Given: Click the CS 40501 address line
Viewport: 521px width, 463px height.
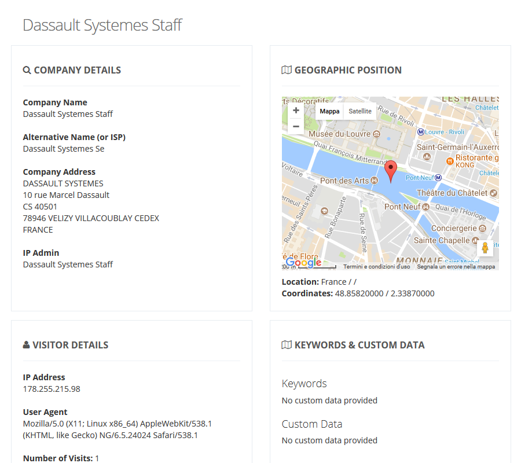Looking at the screenshot, I should (x=40, y=207).
